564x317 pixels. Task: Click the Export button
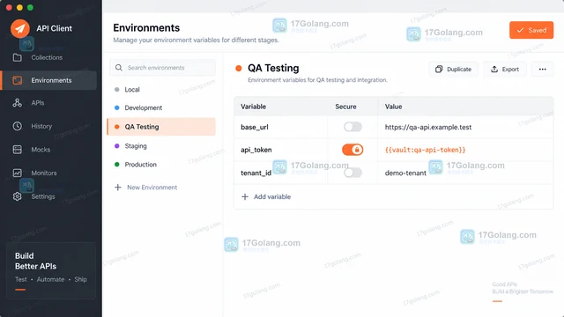coord(505,69)
